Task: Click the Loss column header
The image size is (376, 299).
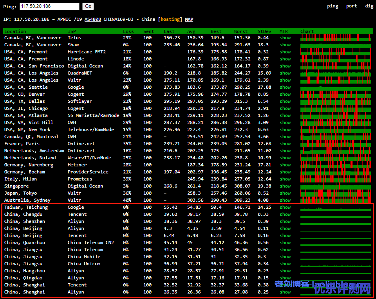Action: pyautogui.click(x=128, y=31)
